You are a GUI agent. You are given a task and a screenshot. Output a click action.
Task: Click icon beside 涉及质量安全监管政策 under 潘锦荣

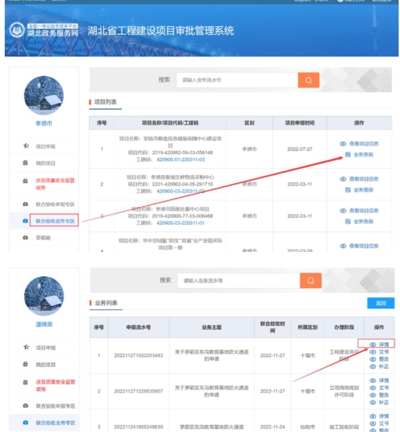[x=26, y=382]
